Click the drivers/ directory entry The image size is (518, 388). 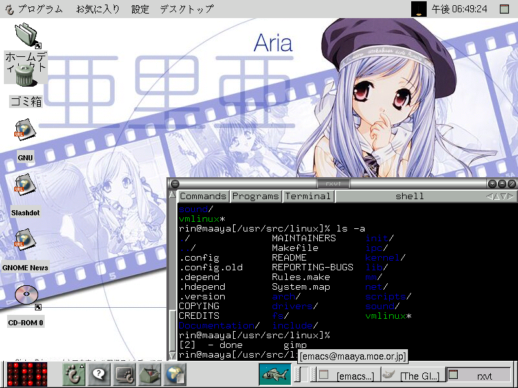(295, 306)
